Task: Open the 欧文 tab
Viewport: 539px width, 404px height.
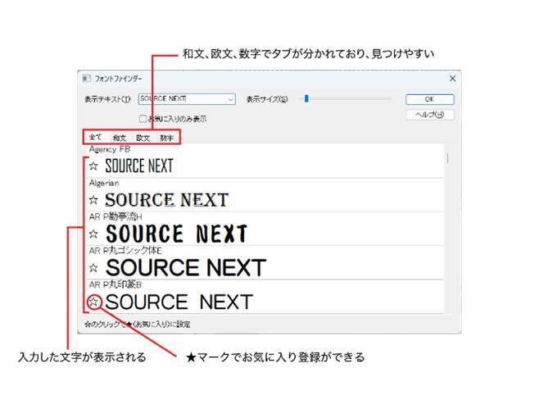Action: point(143,138)
